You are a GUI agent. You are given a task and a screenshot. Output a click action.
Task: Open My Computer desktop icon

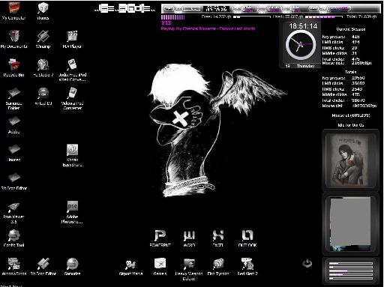pyautogui.click(x=13, y=10)
